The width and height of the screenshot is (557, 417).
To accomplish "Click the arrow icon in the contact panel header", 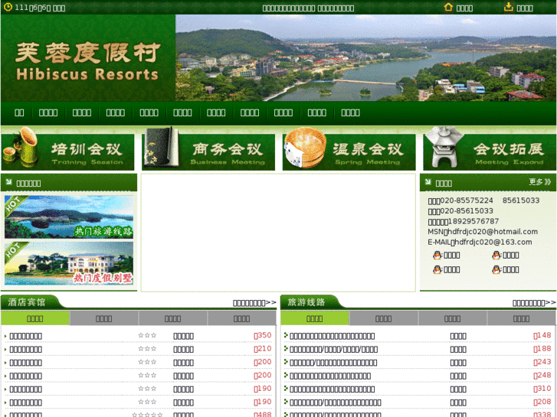I will point(428,181).
